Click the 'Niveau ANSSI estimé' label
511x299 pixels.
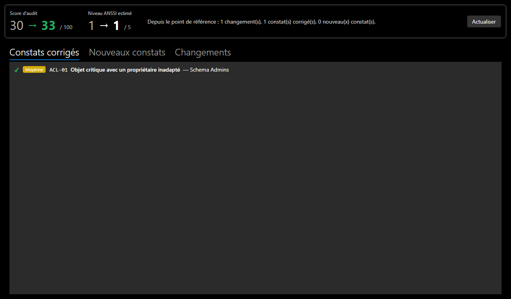110,13
